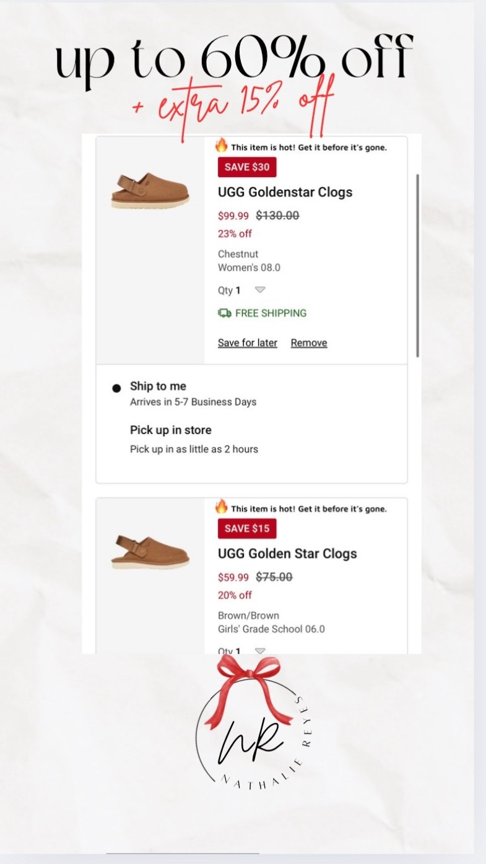Open the UGG Goldenstar Clogs product title
Viewport: 486px width, 864px height.
285,192
